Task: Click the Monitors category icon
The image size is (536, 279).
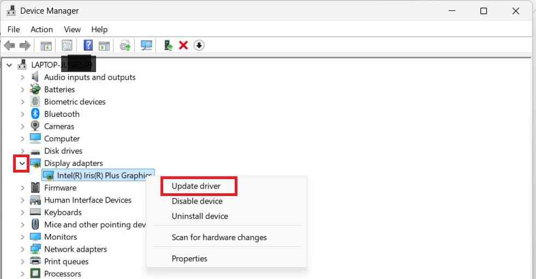Action: coord(35,236)
